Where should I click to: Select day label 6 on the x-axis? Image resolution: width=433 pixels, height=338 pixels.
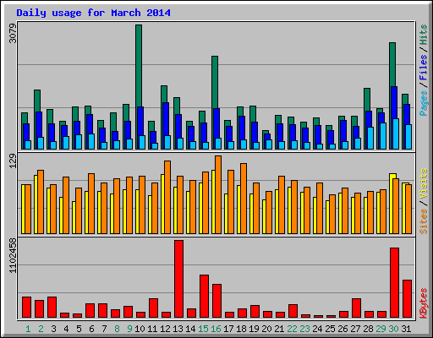tap(91, 329)
